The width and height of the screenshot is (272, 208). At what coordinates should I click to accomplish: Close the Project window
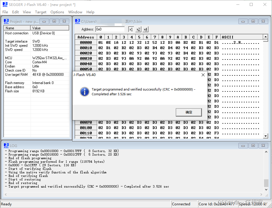tap(64, 21)
